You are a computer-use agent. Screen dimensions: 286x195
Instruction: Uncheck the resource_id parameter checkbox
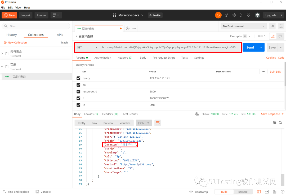pyautogui.click(x=78, y=91)
